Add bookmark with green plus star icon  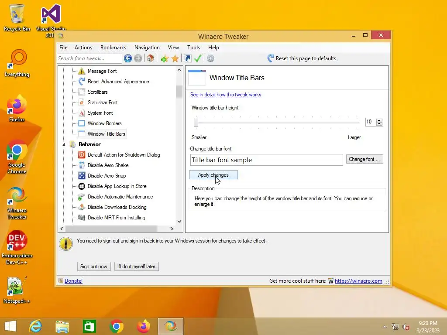165,59
